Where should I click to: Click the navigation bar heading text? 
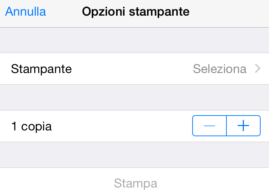pos(135,12)
